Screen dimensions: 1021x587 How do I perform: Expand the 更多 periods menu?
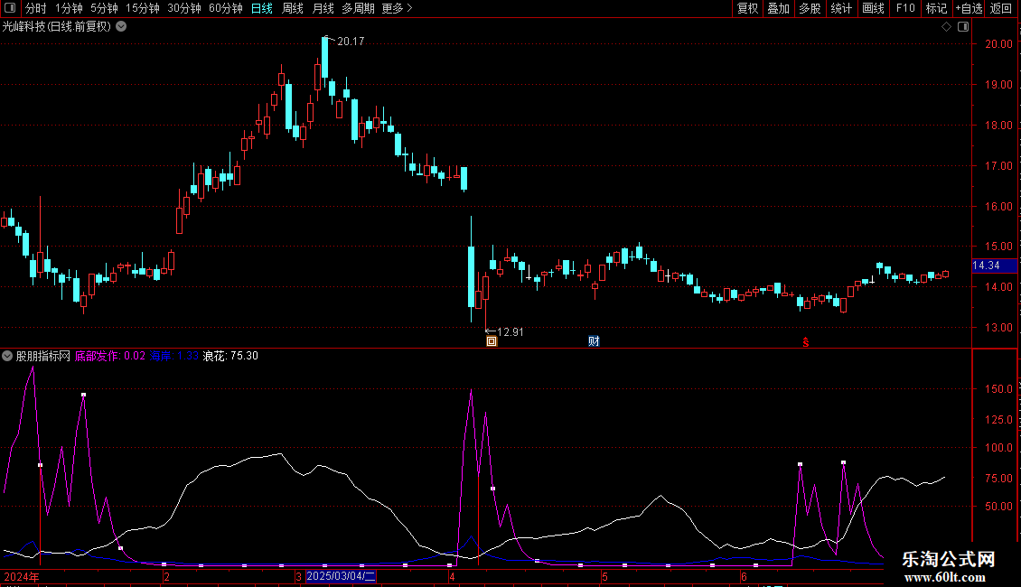[x=398, y=8]
